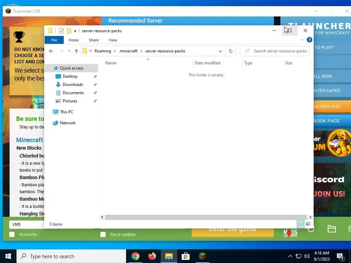Click scrollbar left arrow in file list

point(102,217)
